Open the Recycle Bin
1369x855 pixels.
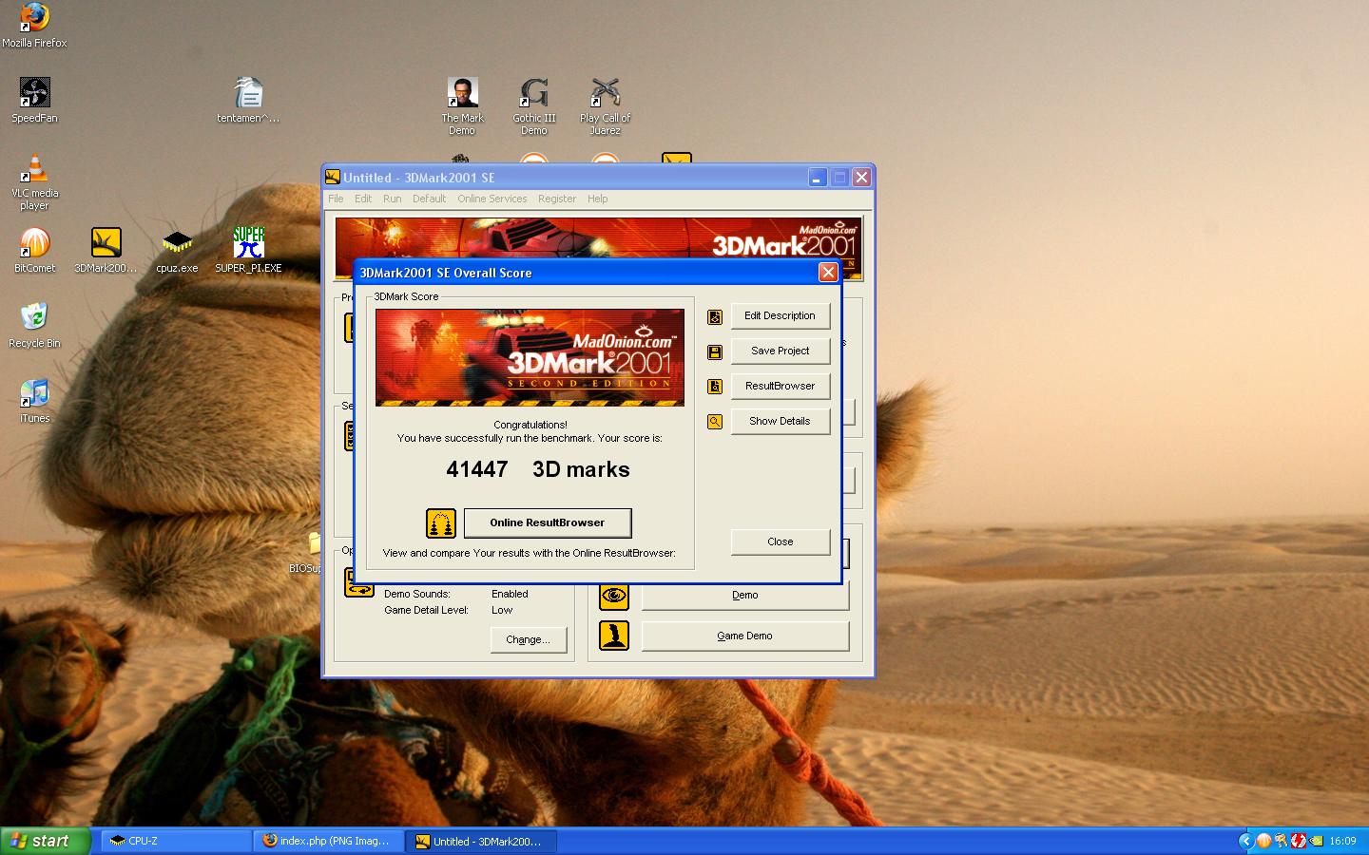tap(34, 326)
